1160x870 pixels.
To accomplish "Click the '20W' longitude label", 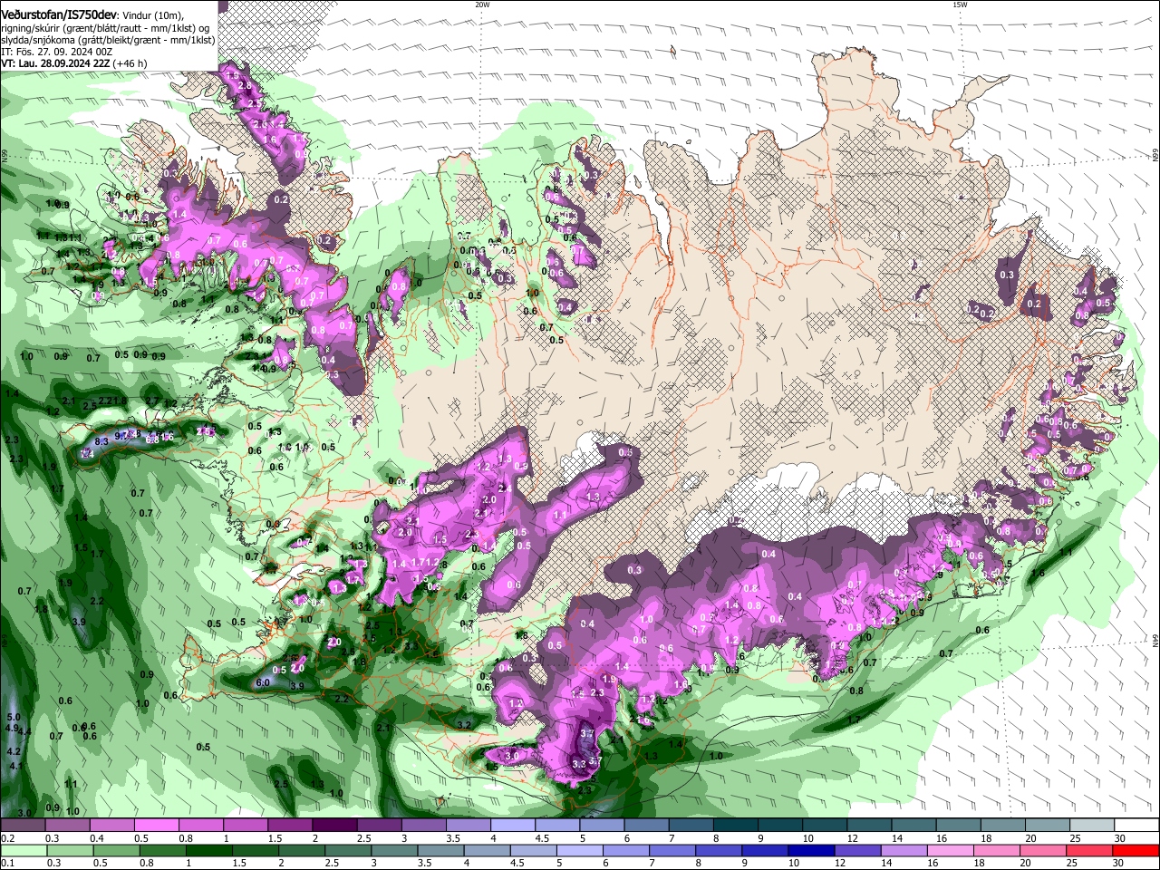I will click(482, 5).
